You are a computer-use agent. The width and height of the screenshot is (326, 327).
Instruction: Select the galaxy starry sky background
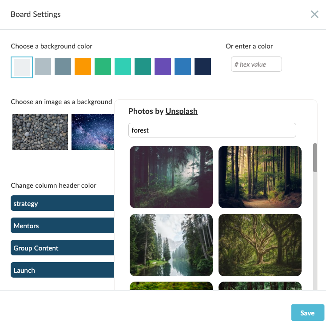coord(93,132)
